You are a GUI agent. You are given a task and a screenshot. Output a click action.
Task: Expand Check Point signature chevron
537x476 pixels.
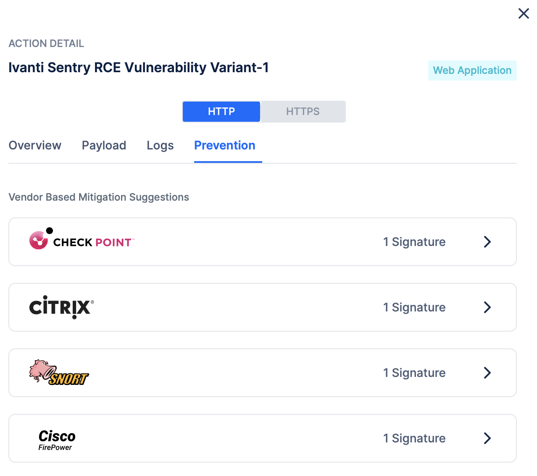(487, 242)
